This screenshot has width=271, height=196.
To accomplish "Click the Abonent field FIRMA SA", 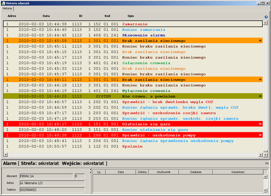I will 47,176.
